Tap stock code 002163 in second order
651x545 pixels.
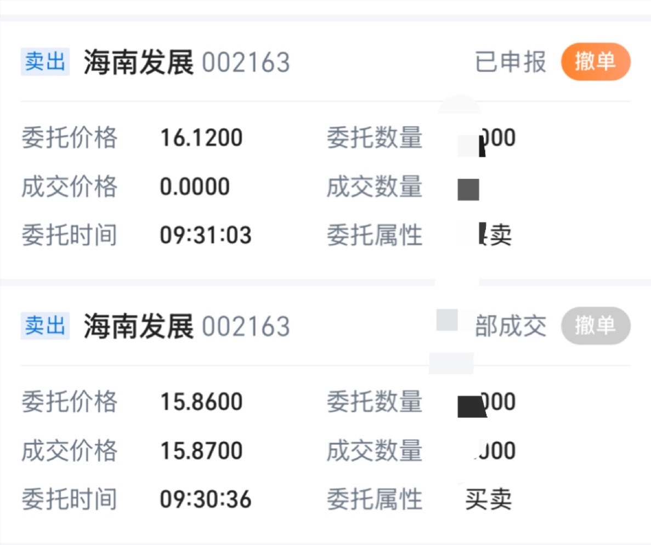(246, 327)
